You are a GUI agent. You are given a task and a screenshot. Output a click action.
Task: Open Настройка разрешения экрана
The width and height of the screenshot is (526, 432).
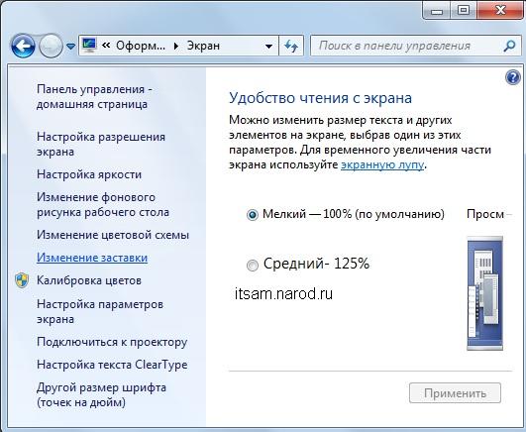(x=101, y=144)
